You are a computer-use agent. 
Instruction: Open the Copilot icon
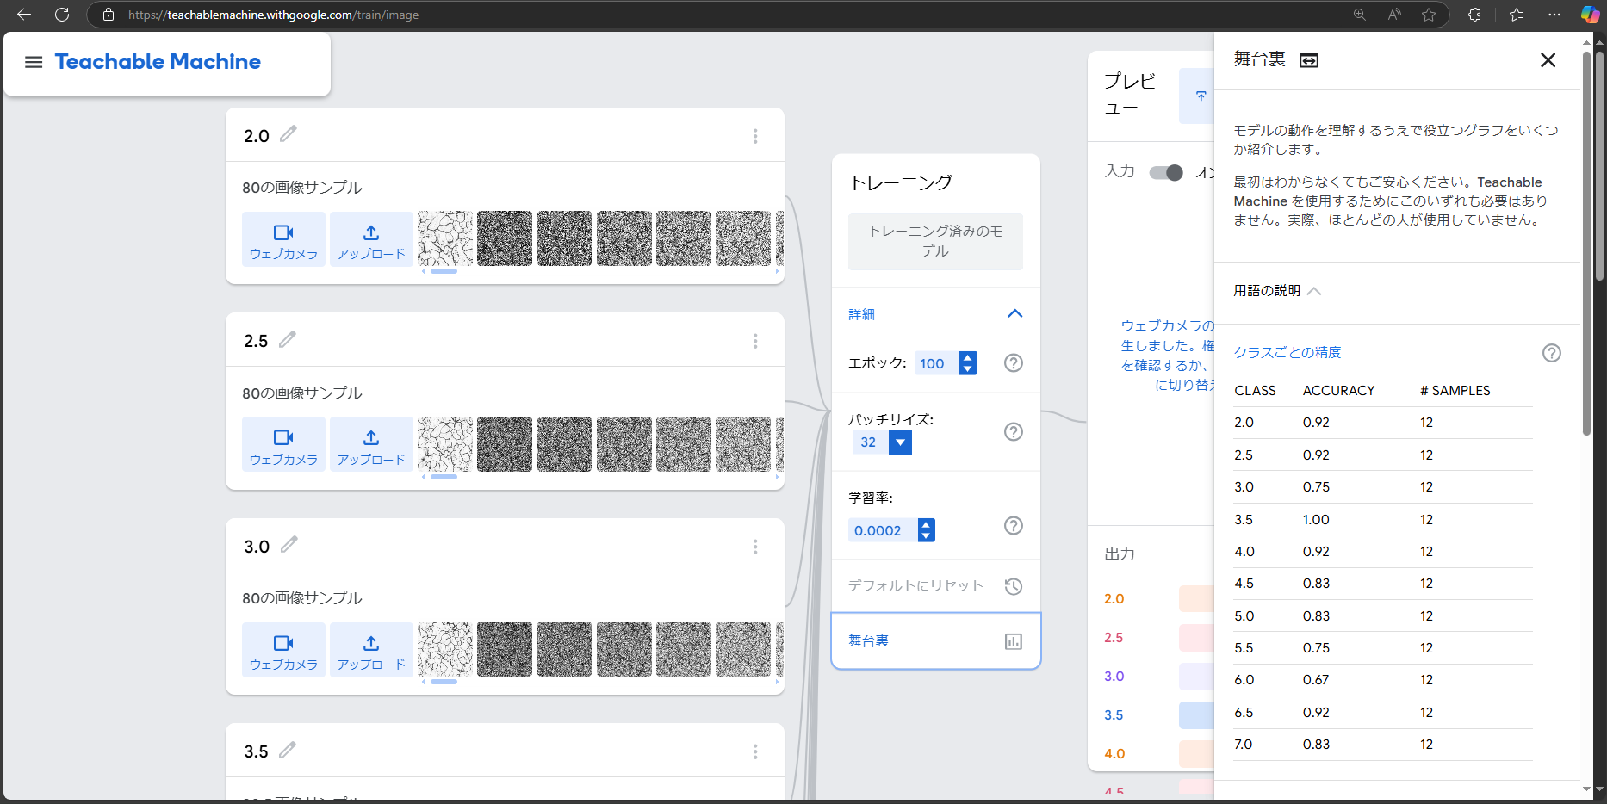coord(1590,15)
